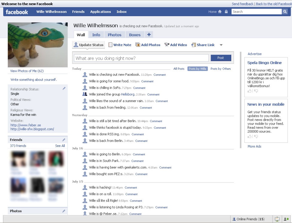Edit the Friends box pencil icon
The width and height of the screenshot is (292, 223).
point(64,140)
